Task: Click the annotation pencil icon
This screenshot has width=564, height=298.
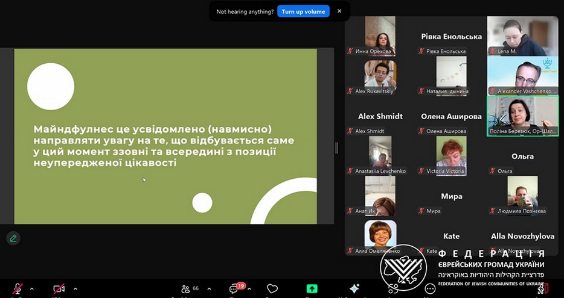Action: coord(13,238)
